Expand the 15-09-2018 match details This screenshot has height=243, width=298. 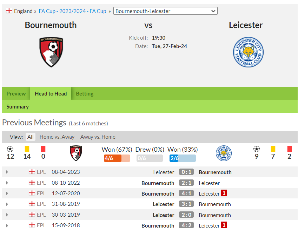pos(7,225)
